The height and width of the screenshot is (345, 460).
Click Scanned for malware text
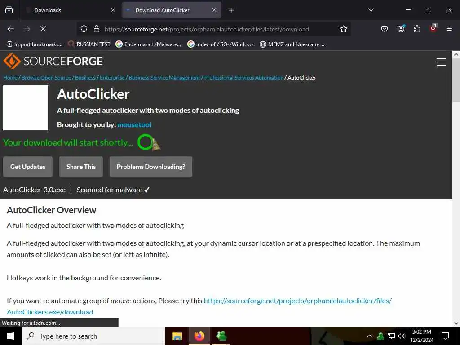113,190
